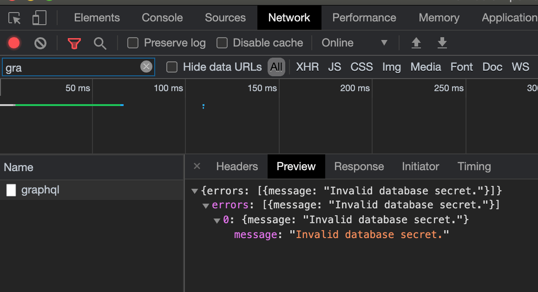Clear the 'gra' filter text

[146, 67]
